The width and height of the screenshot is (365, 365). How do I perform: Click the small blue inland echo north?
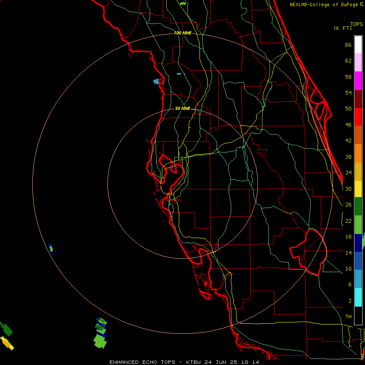click(x=179, y=74)
